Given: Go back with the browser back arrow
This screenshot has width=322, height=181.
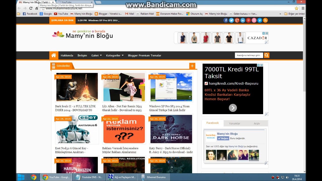Looking at the screenshot, I should pos(19,8).
